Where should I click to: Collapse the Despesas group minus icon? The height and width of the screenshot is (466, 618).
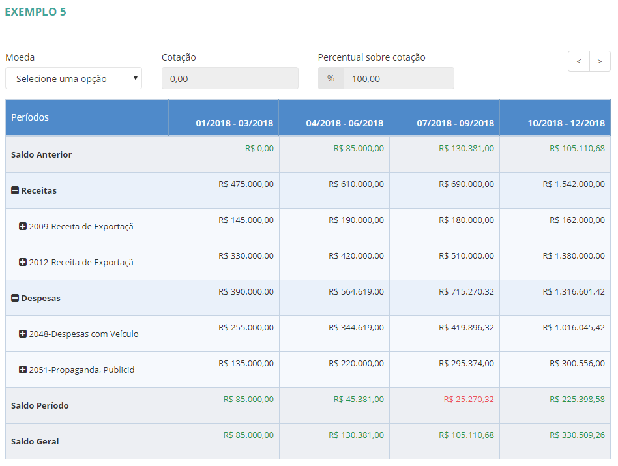click(x=15, y=299)
